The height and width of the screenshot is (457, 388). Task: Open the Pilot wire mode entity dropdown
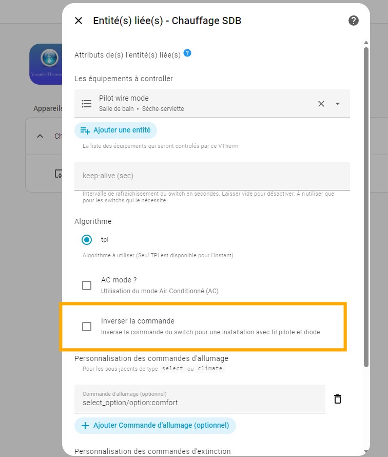[338, 104]
